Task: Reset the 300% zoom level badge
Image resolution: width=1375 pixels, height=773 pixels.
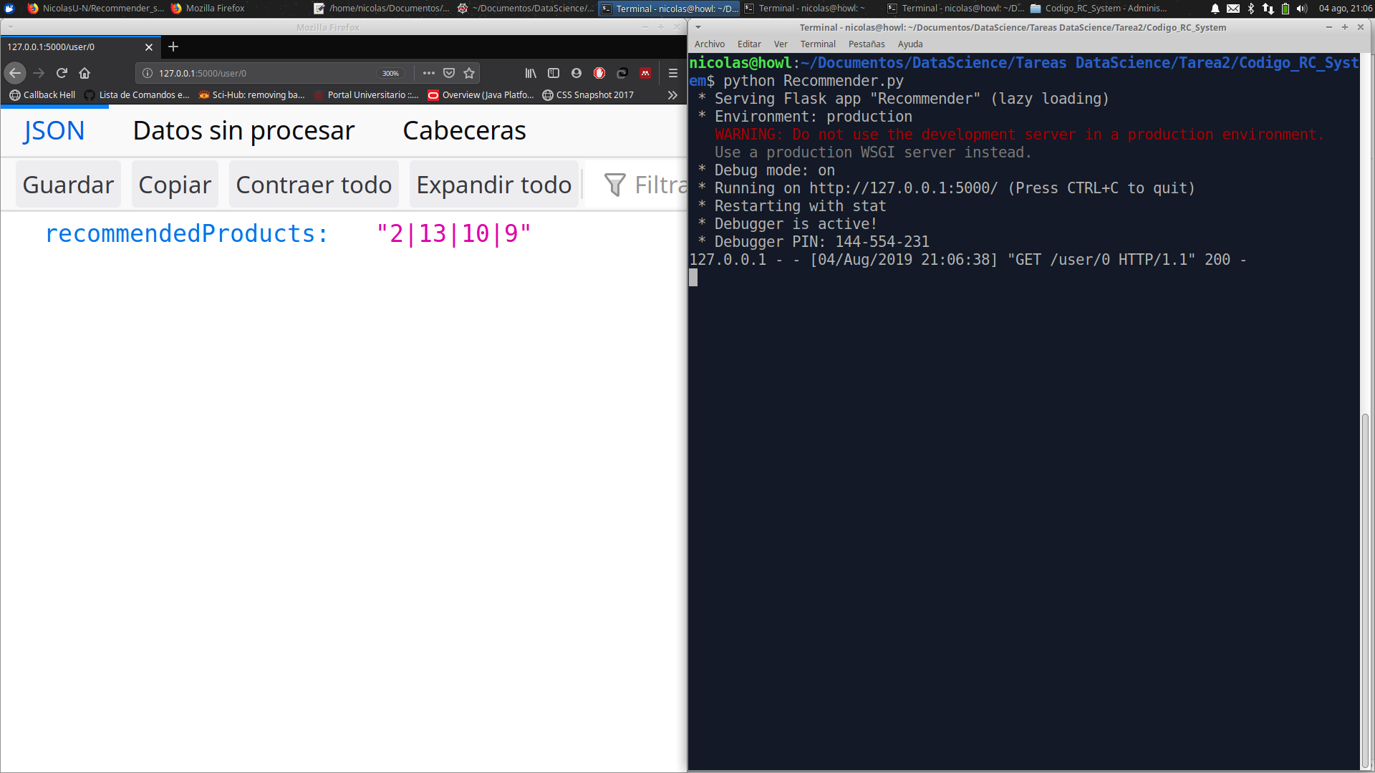Action: [390, 73]
